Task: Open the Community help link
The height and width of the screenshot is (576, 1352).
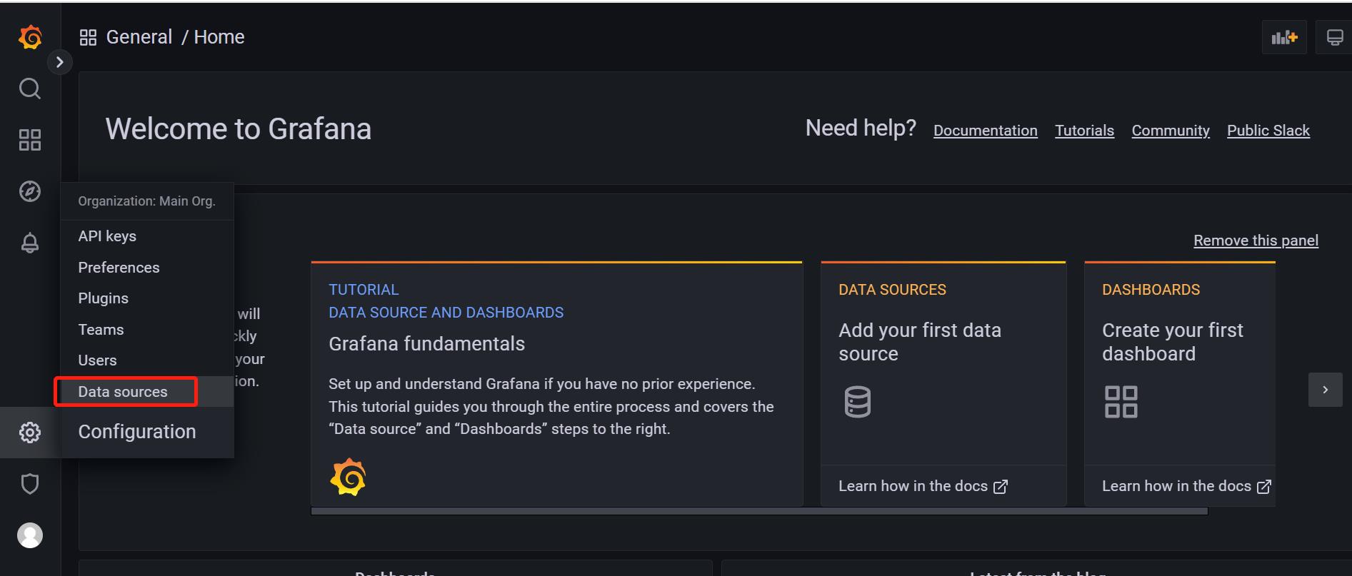Action: 1171,131
